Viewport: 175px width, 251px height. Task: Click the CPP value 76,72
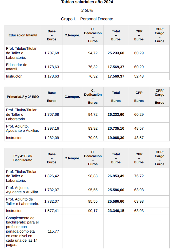pos(139,176)
